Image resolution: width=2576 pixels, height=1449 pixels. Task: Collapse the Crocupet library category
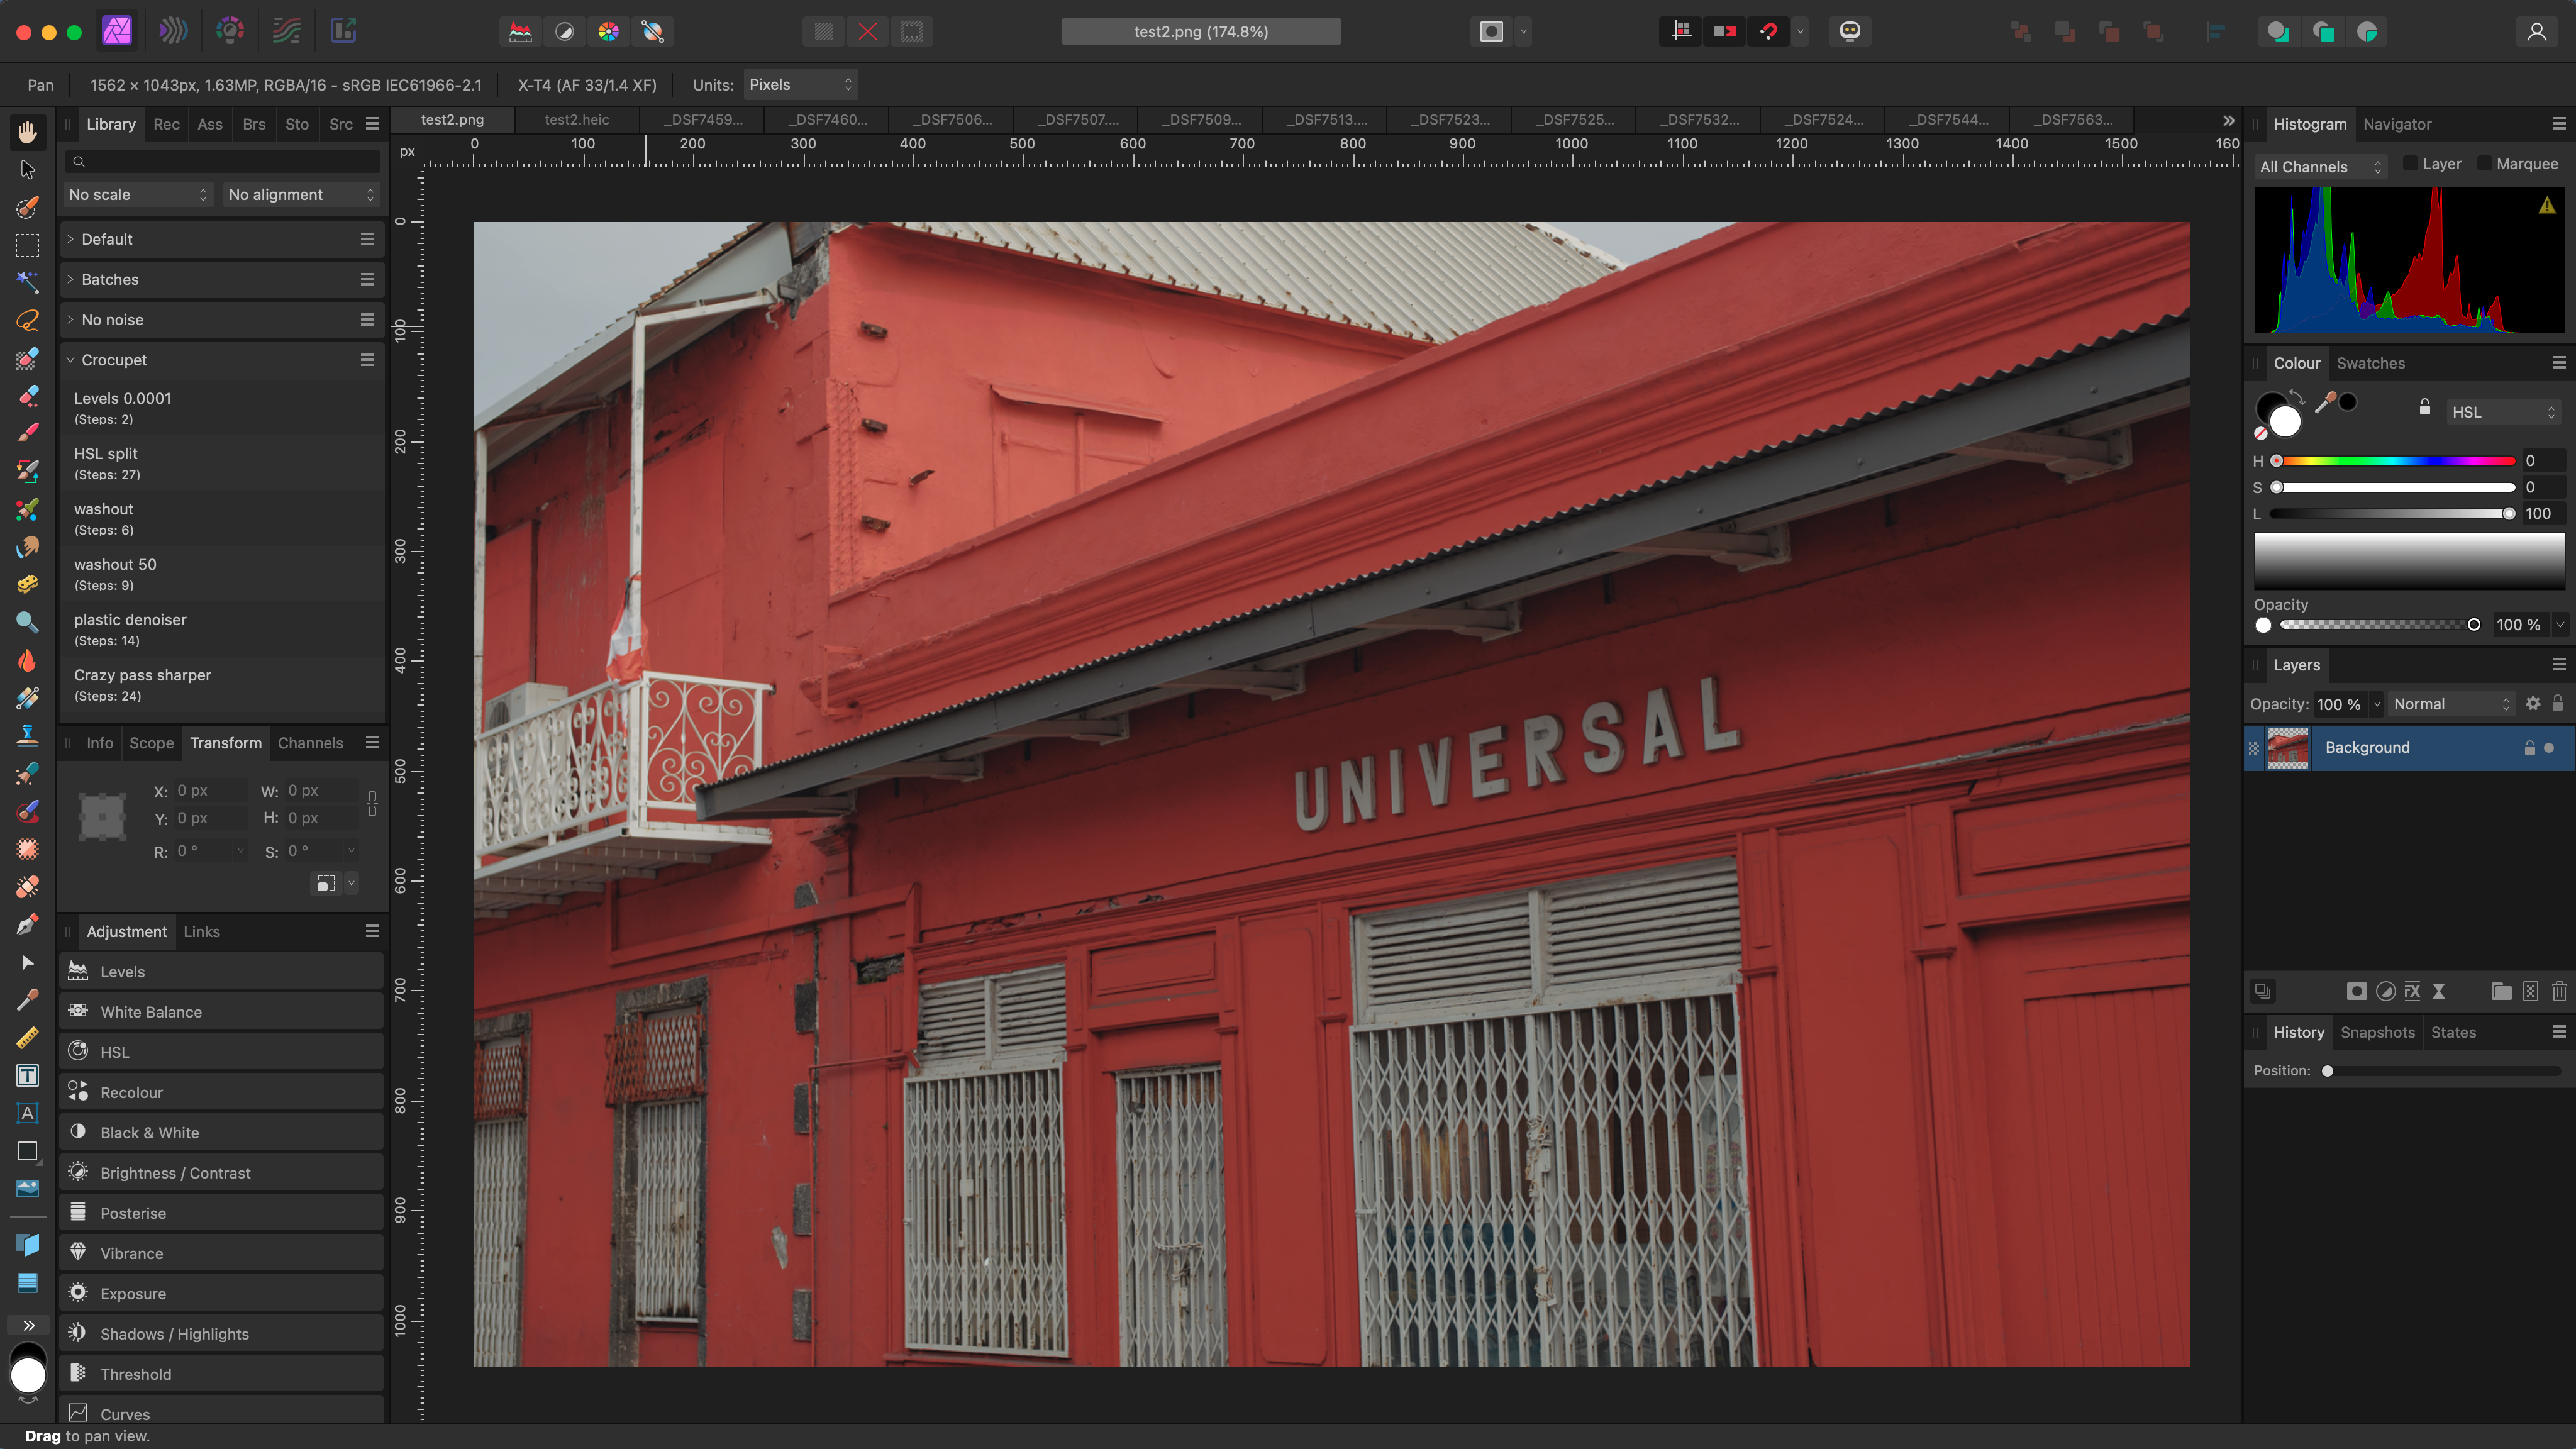(x=70, y=360)
